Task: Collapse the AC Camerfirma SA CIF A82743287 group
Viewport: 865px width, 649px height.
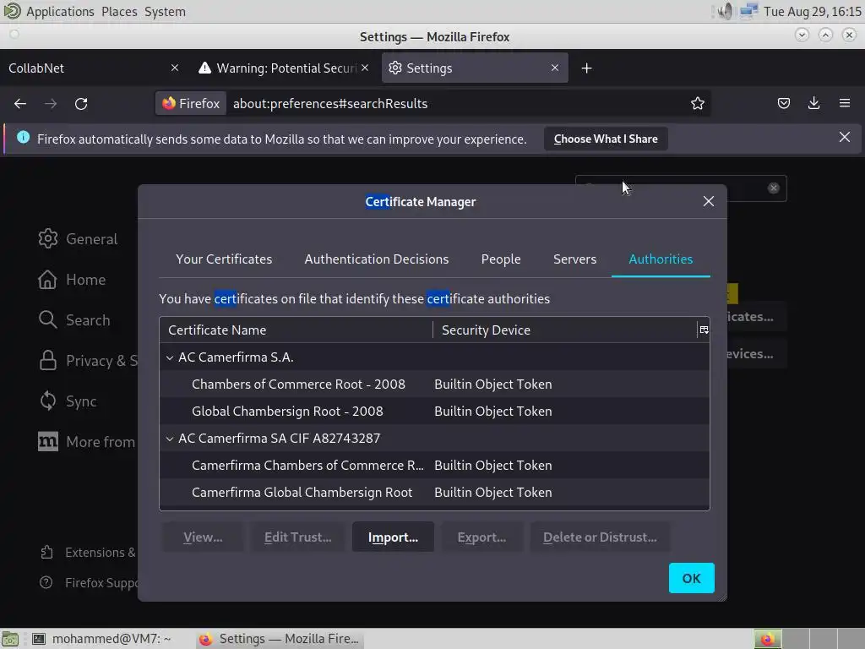Action: pyautogui.click(x=169, y=439)
